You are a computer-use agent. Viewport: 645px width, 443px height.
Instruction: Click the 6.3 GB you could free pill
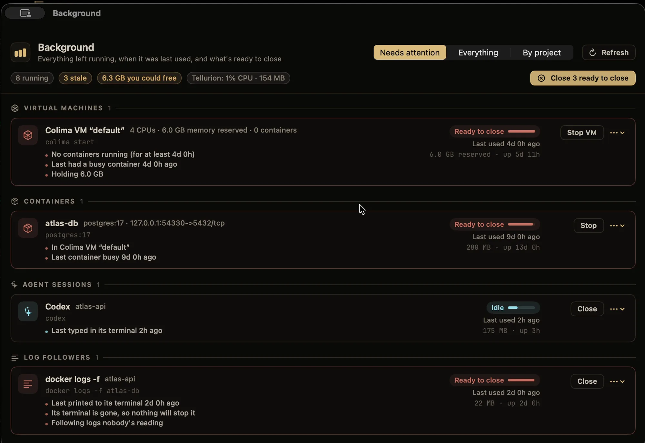click(x=139, y=78)
